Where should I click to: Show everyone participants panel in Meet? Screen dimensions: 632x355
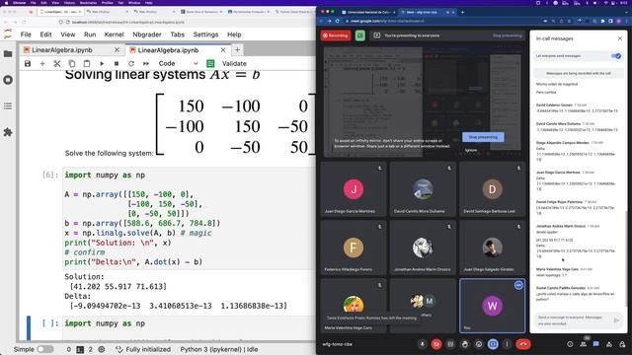point(584,344)
